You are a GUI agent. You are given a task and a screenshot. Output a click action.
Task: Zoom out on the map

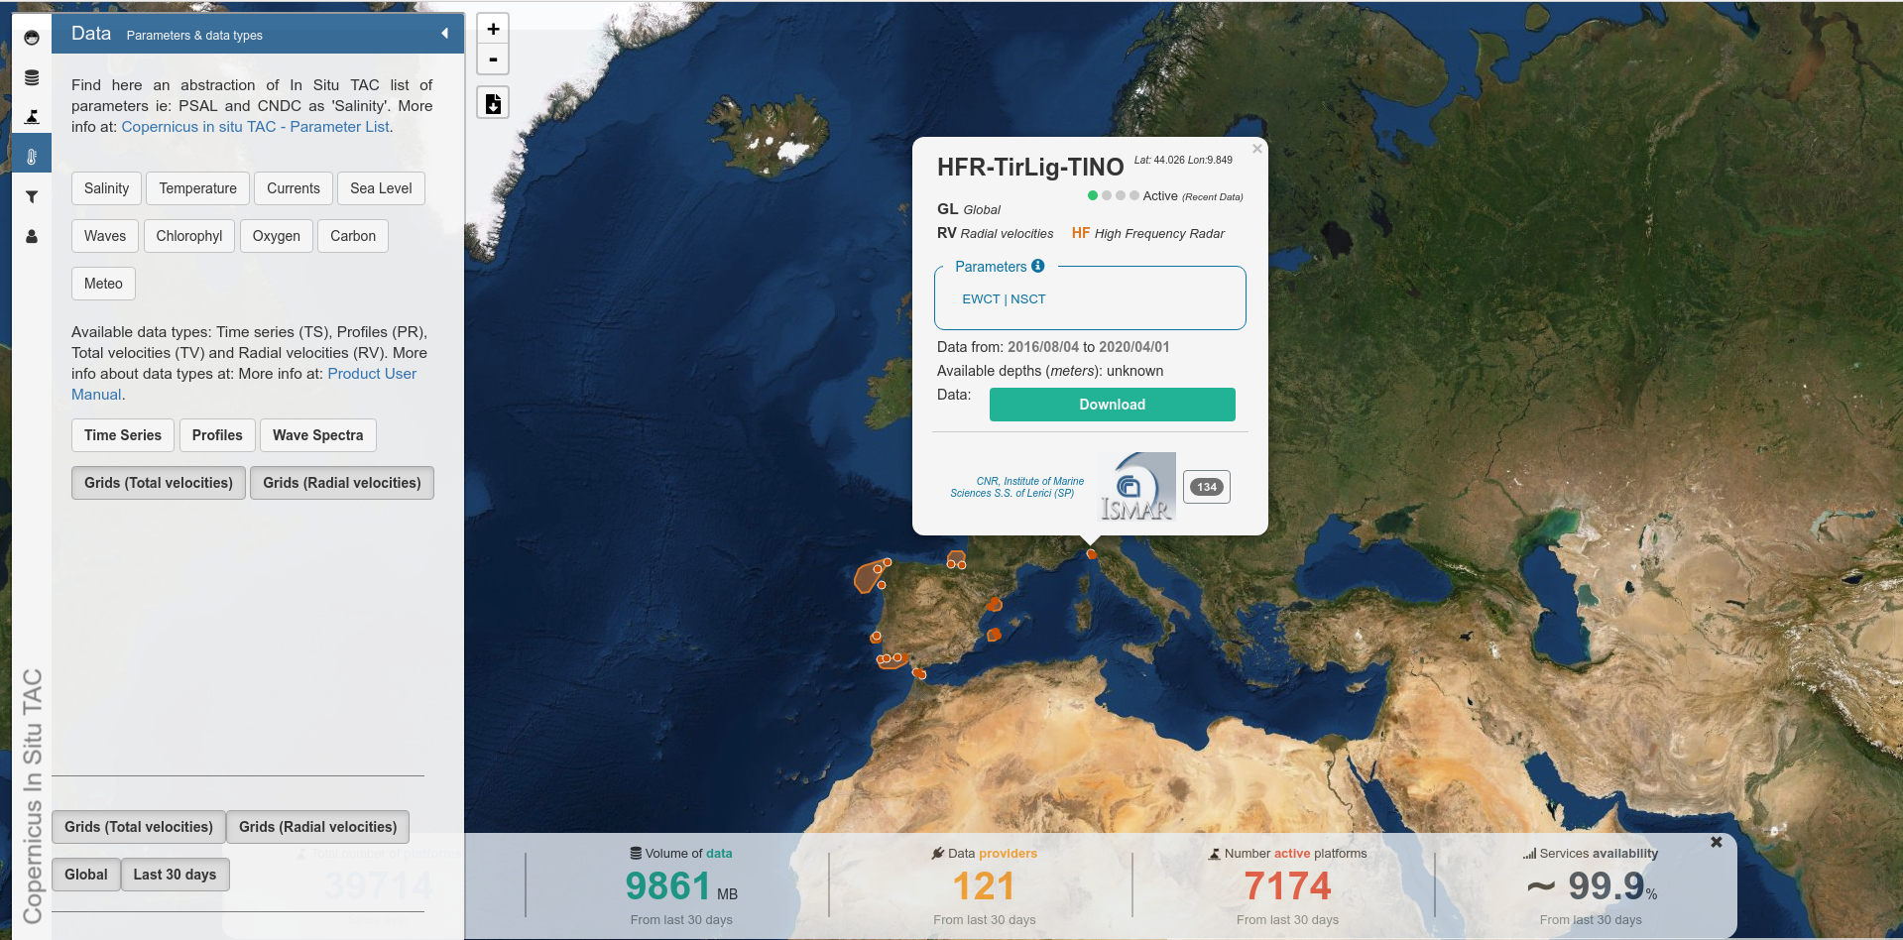click(x=493, y=59)
